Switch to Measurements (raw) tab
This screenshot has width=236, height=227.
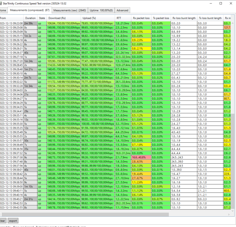click(70, 10)
